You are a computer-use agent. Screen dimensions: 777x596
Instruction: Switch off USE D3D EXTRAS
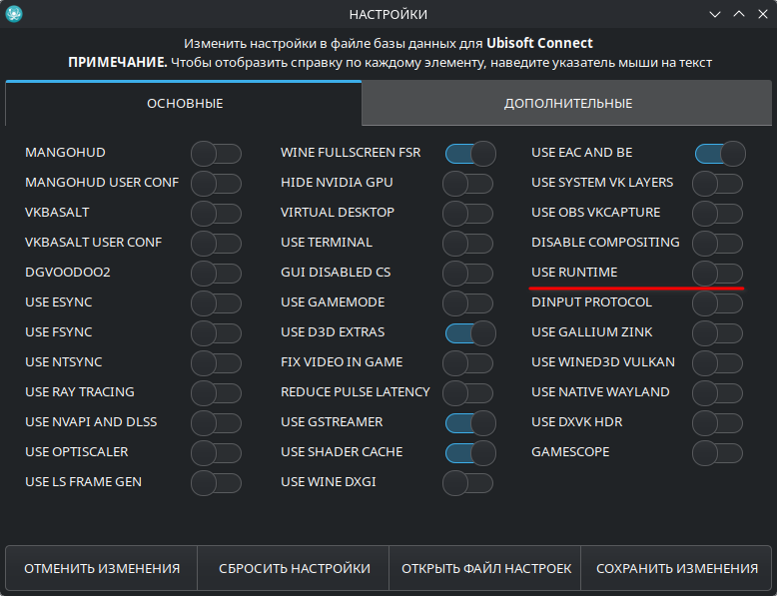tap(470, 332)
